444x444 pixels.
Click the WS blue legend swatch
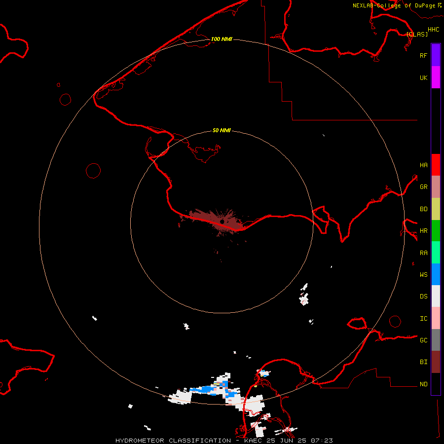(x=436, y=274)
